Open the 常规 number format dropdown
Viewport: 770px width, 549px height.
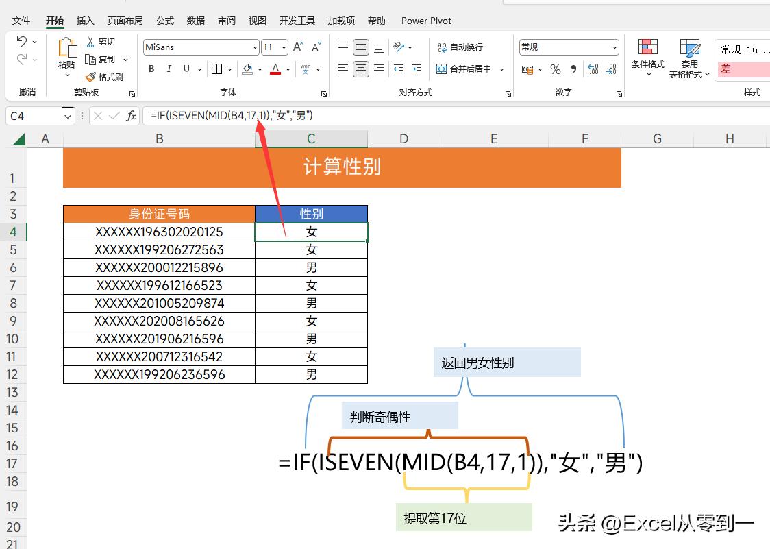[613, 47]
